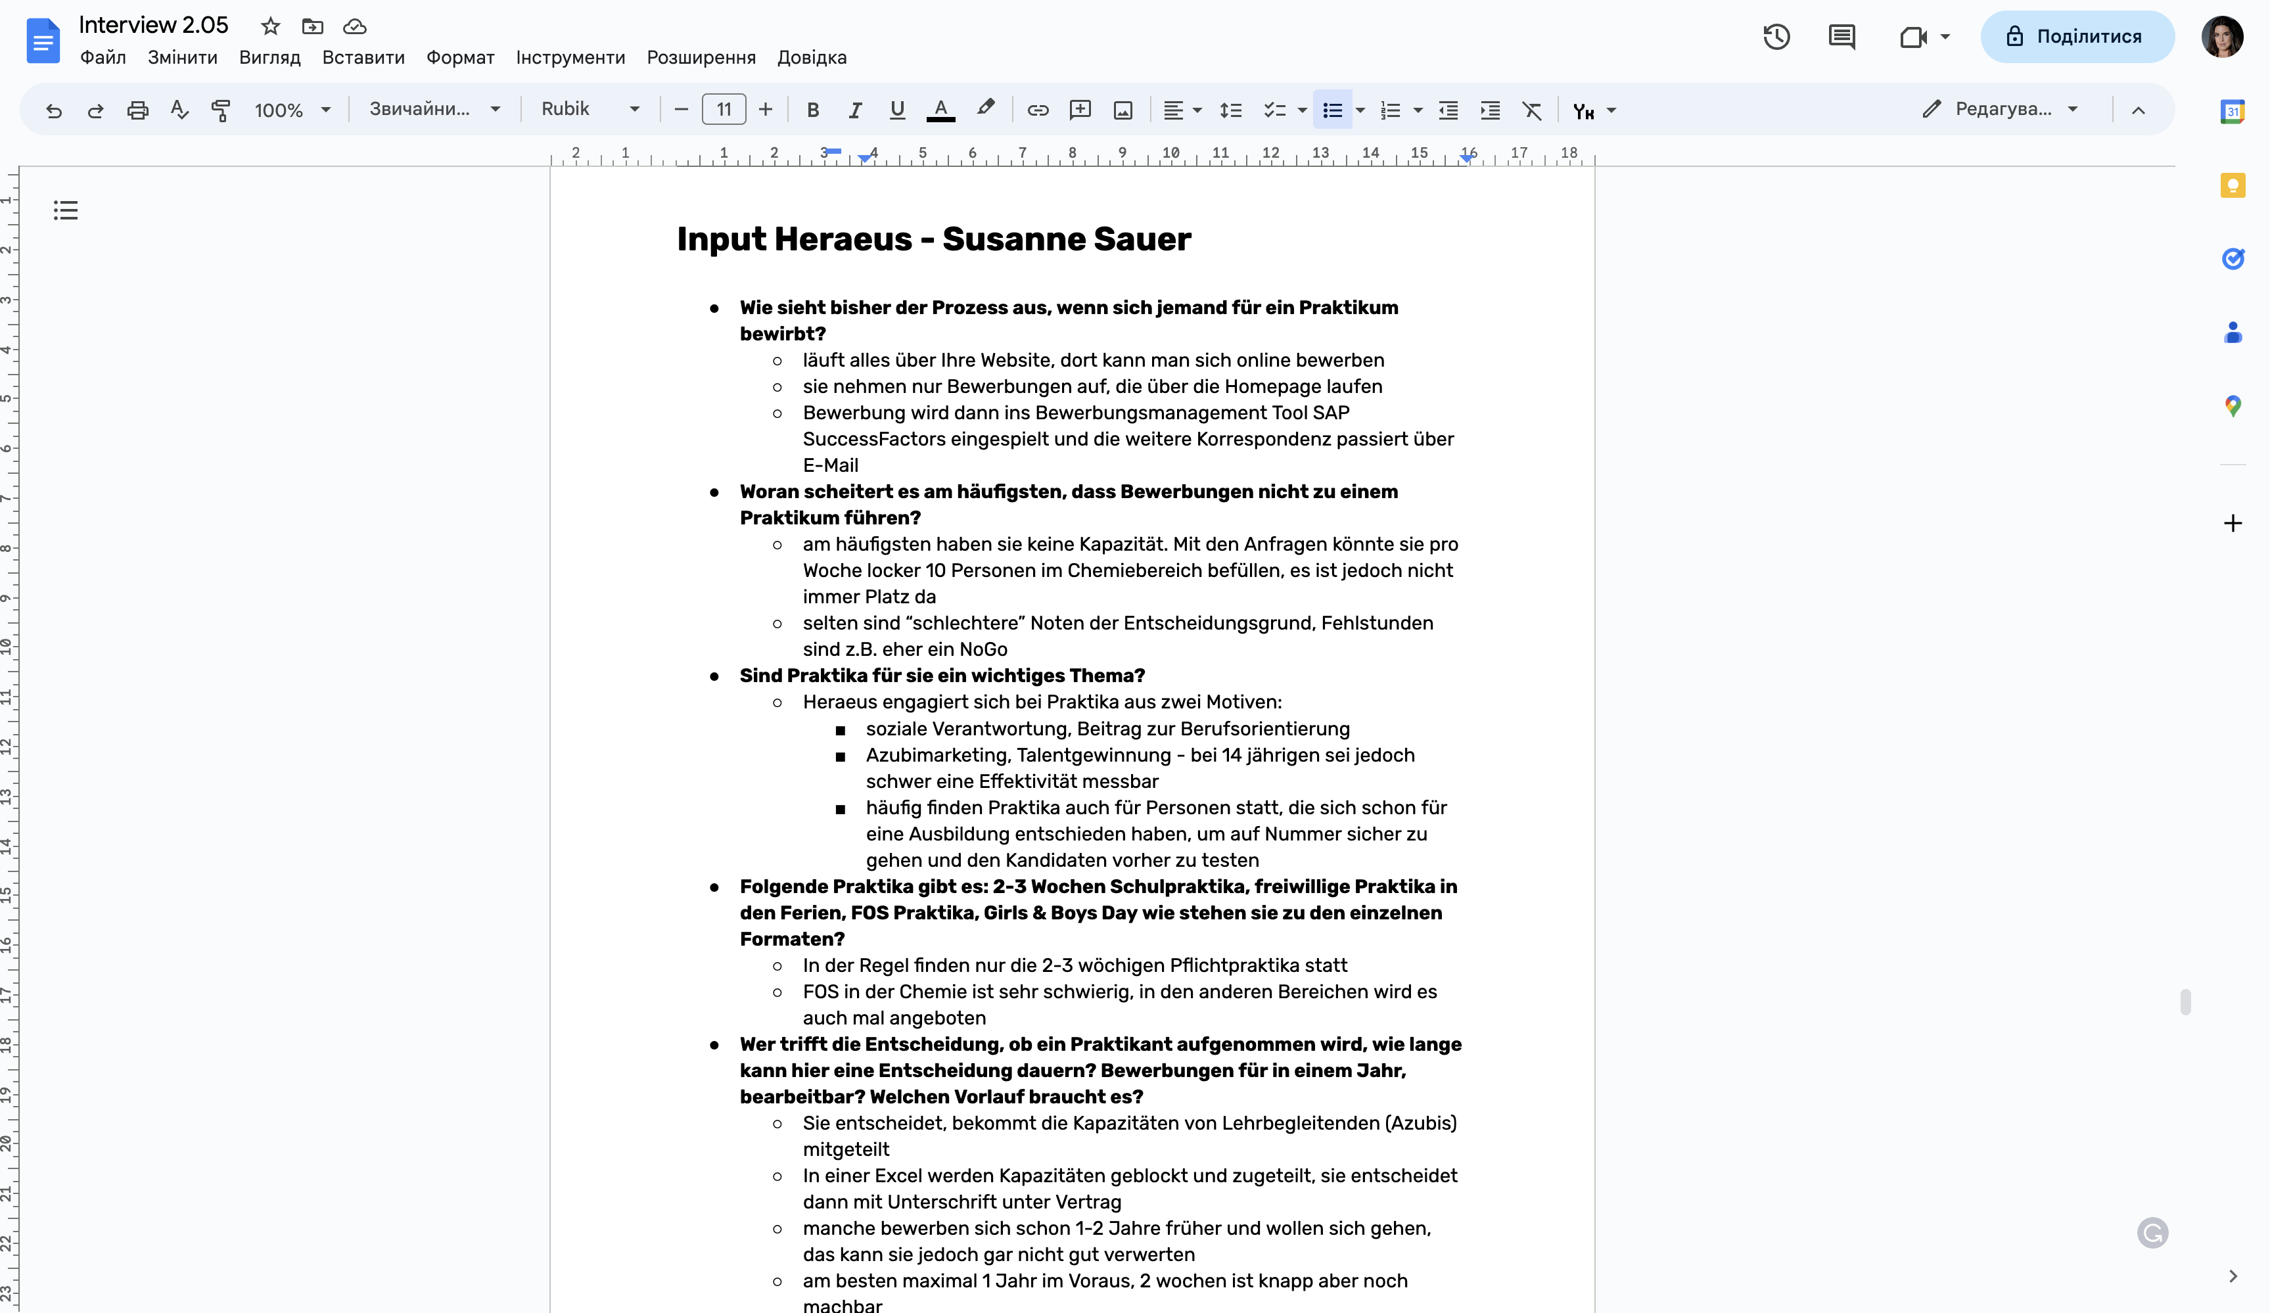Click the document title Interview 2.05
The image size is (2270, 1313).
[153, 25]
